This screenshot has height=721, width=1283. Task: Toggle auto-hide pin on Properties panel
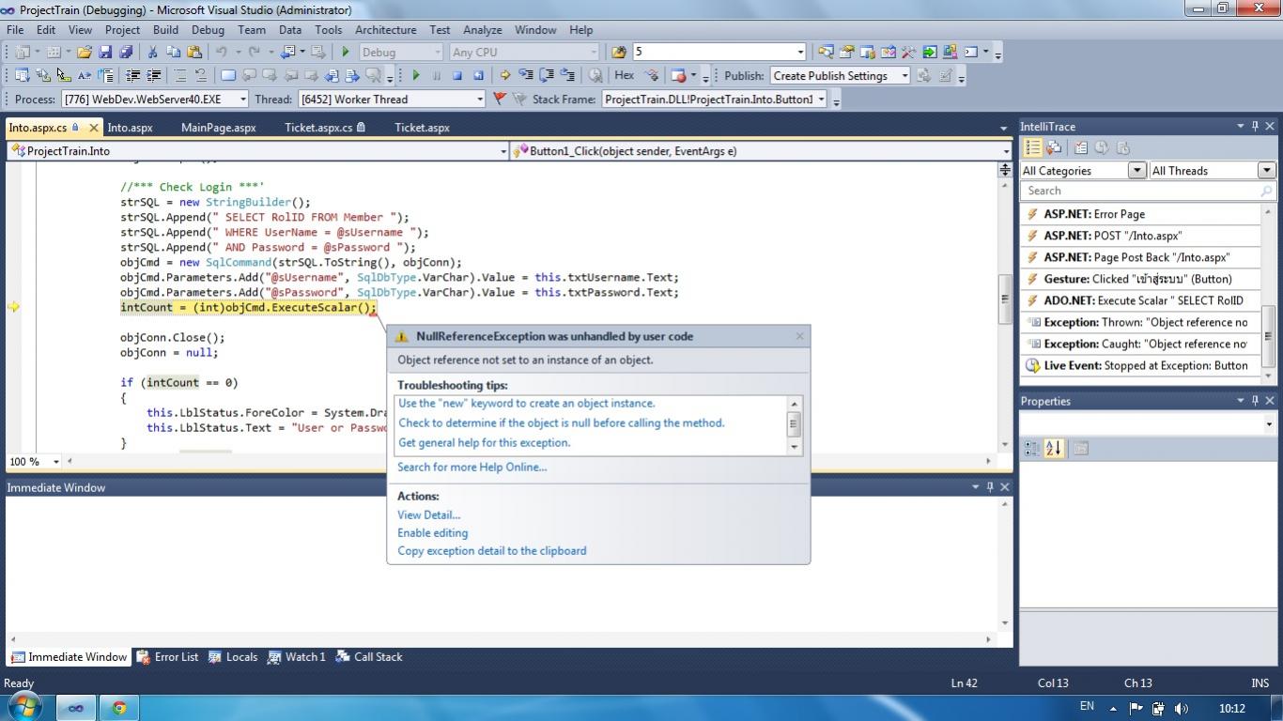1254,401
